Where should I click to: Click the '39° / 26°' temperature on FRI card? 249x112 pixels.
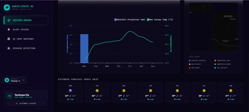click(177, 96)
